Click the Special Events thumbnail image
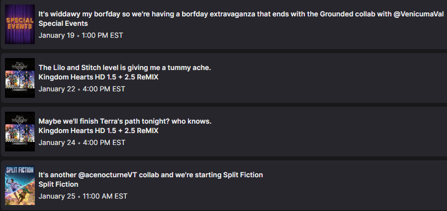447x211 pixels. click(20, 24)
